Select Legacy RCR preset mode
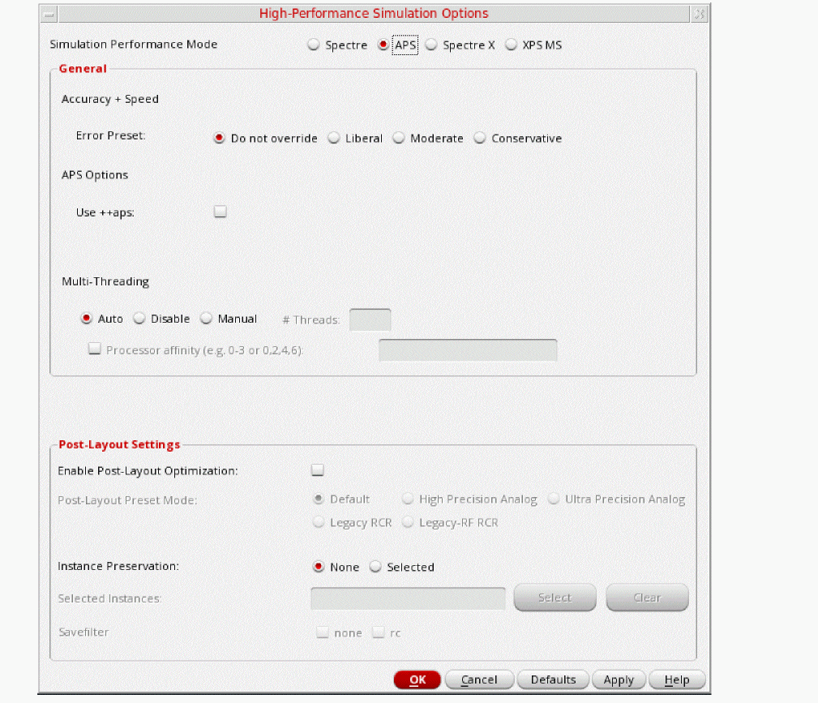The height and width of the screenshot is (703, 818). coord(319,522)
